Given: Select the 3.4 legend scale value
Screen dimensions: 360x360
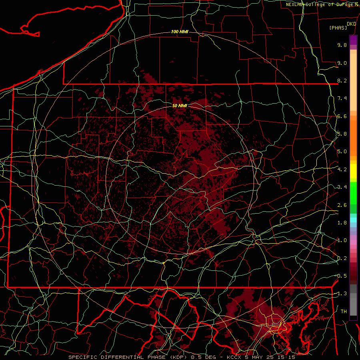Looking at the screenshot, I should coord(342,187).
